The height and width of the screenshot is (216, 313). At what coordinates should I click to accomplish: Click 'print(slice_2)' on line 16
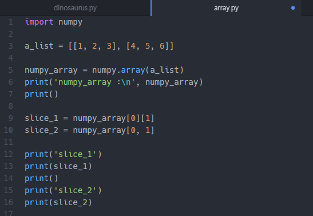(58, 203)
